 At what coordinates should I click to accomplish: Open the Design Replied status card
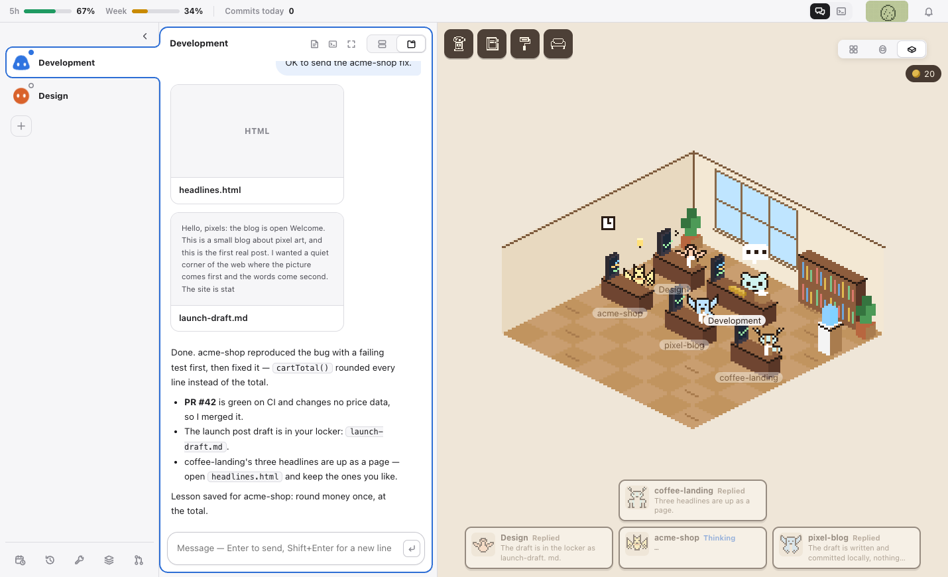(539, 548)
